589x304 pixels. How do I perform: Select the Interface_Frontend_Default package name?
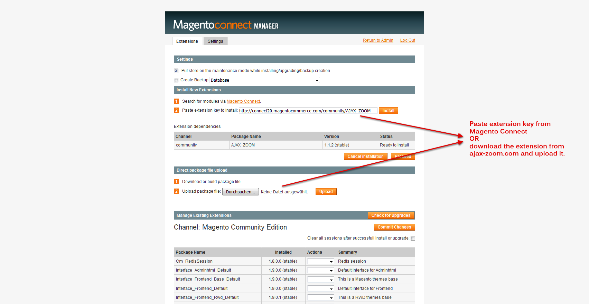(202, 288)
